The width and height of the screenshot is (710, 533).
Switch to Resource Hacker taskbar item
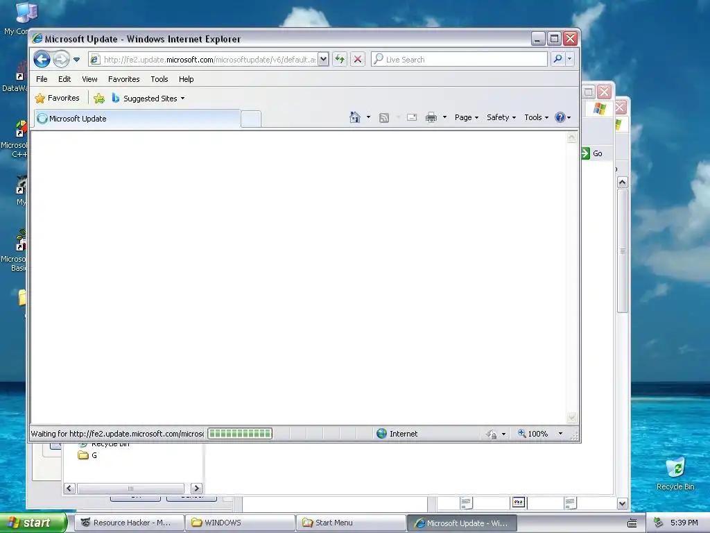[x=130, y=523]
